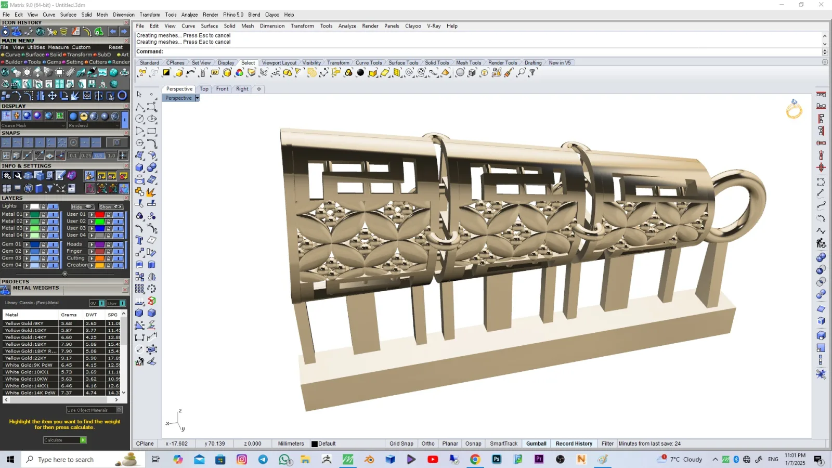Open the Perspective viewport dropdown arrow

point(197,98)
